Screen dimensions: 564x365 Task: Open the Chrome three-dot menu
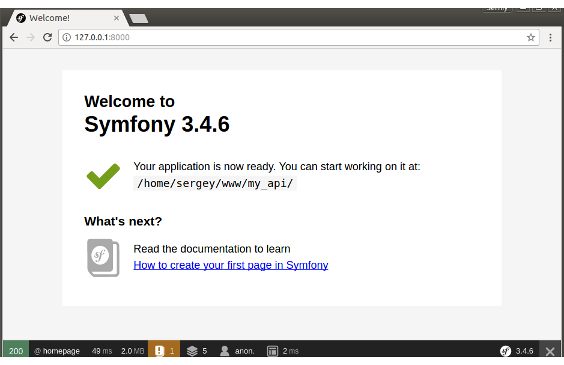[550, 37]
